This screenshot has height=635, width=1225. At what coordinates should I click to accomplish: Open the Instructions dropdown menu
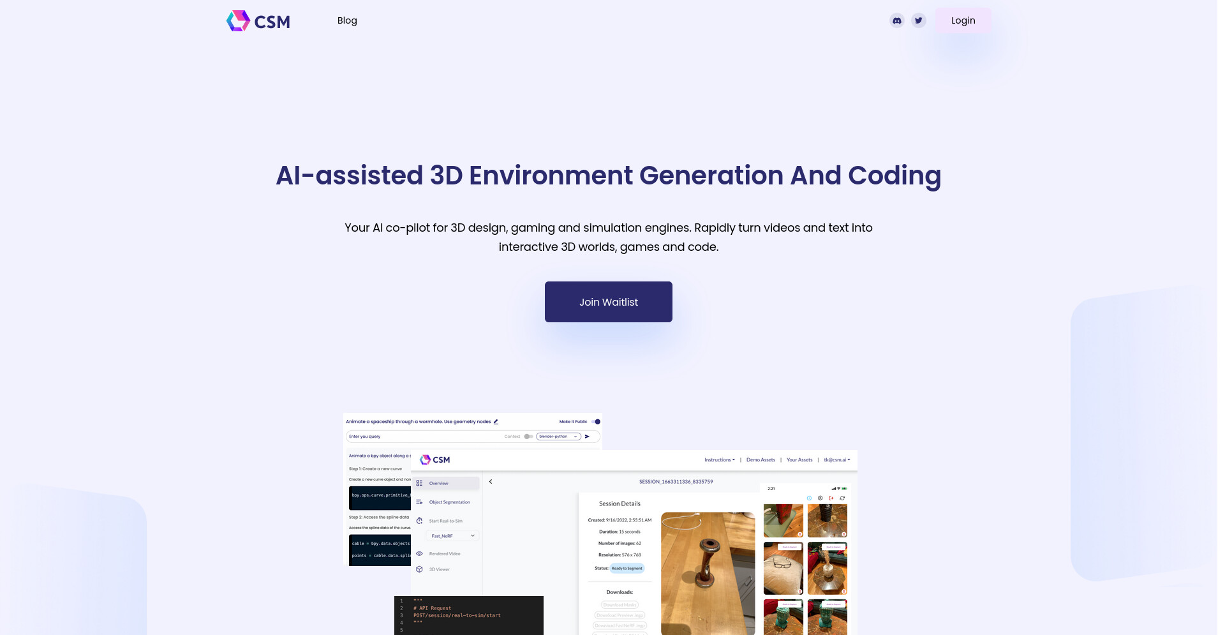(719, 459)
